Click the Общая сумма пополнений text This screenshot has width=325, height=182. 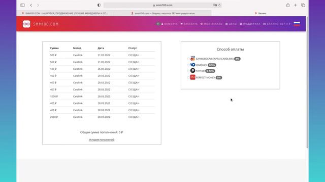(x=102, y=132)
